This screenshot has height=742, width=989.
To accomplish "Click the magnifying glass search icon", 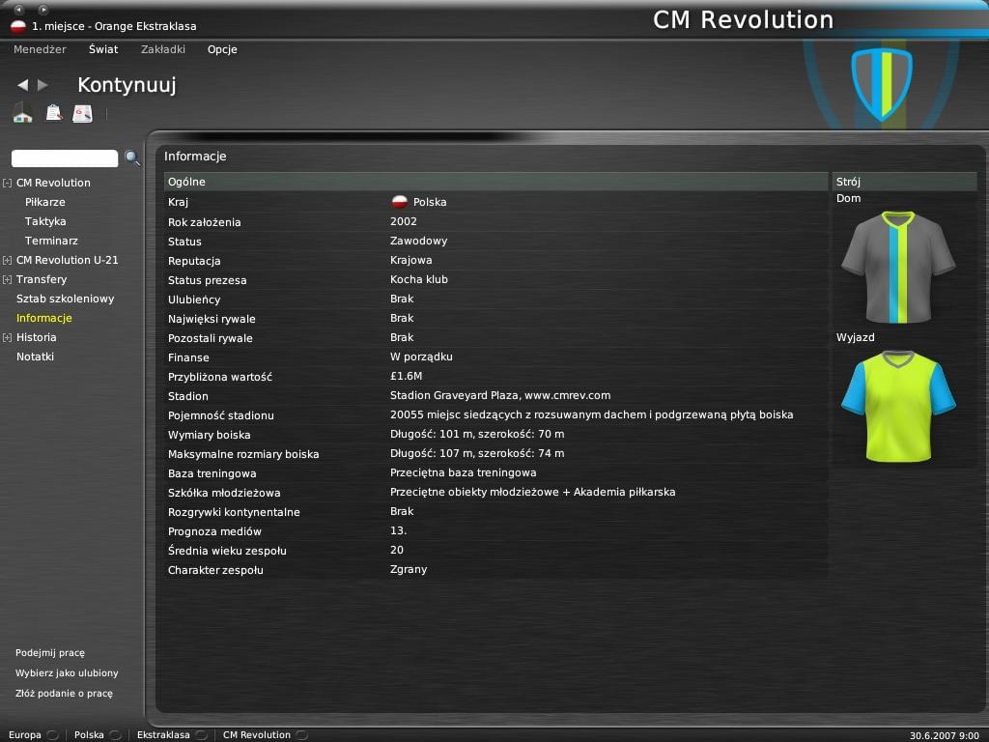I will coord(131,157).
